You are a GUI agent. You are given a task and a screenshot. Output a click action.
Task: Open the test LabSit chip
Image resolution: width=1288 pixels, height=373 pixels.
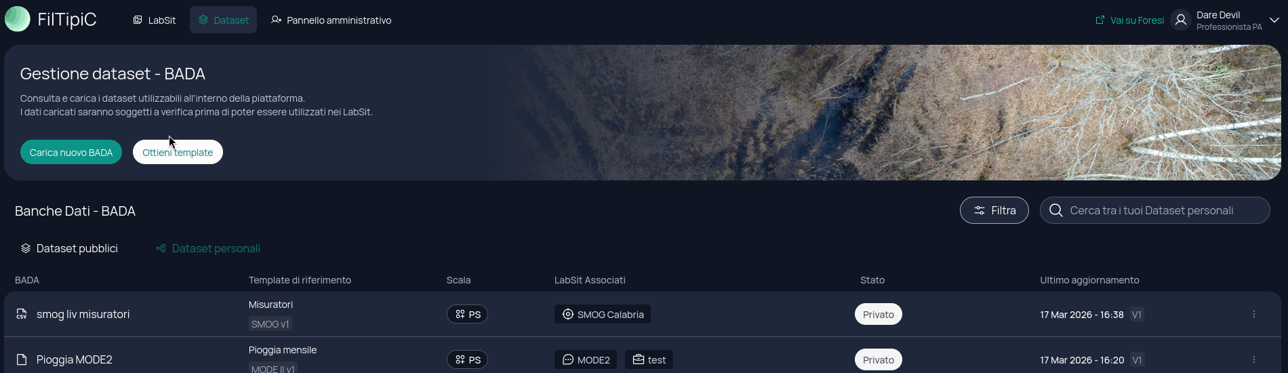[x=649, y=359]
